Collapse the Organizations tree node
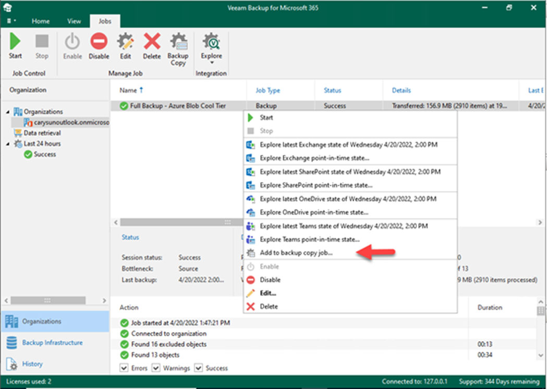The width and height of the screenshot is (547, 389). tap(8, 112)
